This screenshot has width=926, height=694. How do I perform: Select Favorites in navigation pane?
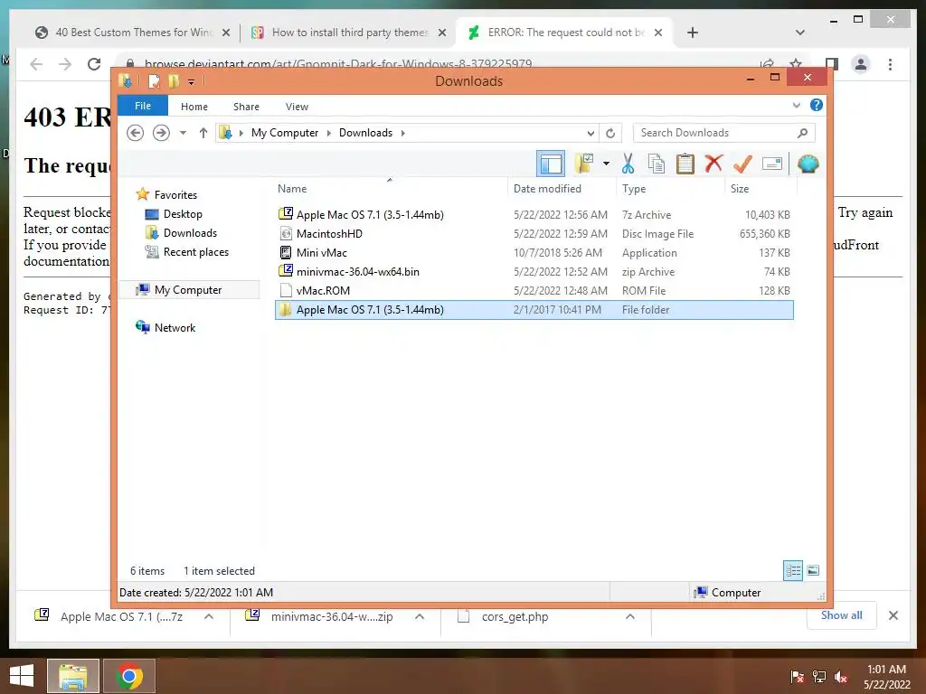175,195
